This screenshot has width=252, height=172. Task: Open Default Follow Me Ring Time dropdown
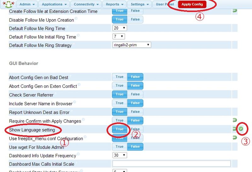click(120, 28)
